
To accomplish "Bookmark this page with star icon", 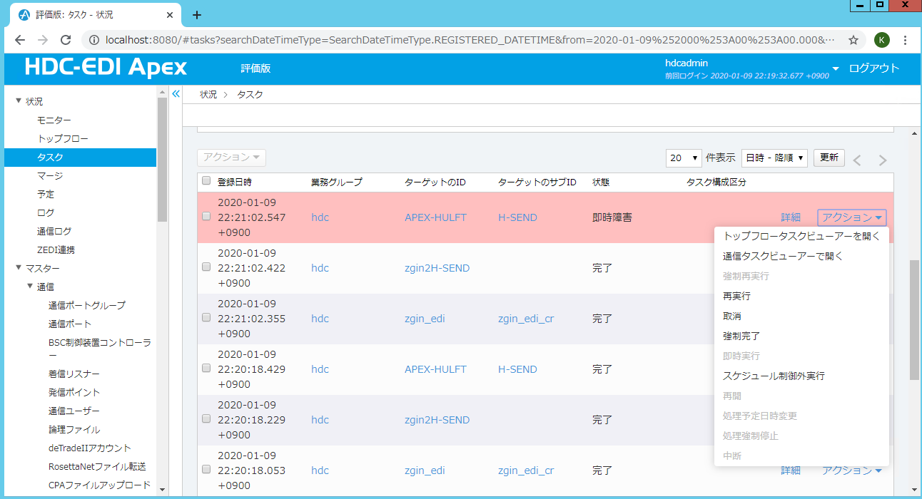I will coord(853,40).
